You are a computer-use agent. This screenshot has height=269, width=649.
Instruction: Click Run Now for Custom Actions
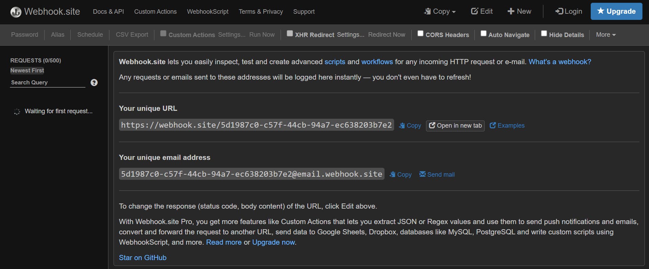click(262, 35)
